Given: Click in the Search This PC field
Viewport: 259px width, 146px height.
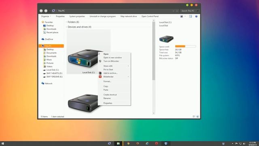Looking at the screenshot, I should click(190, 11).
